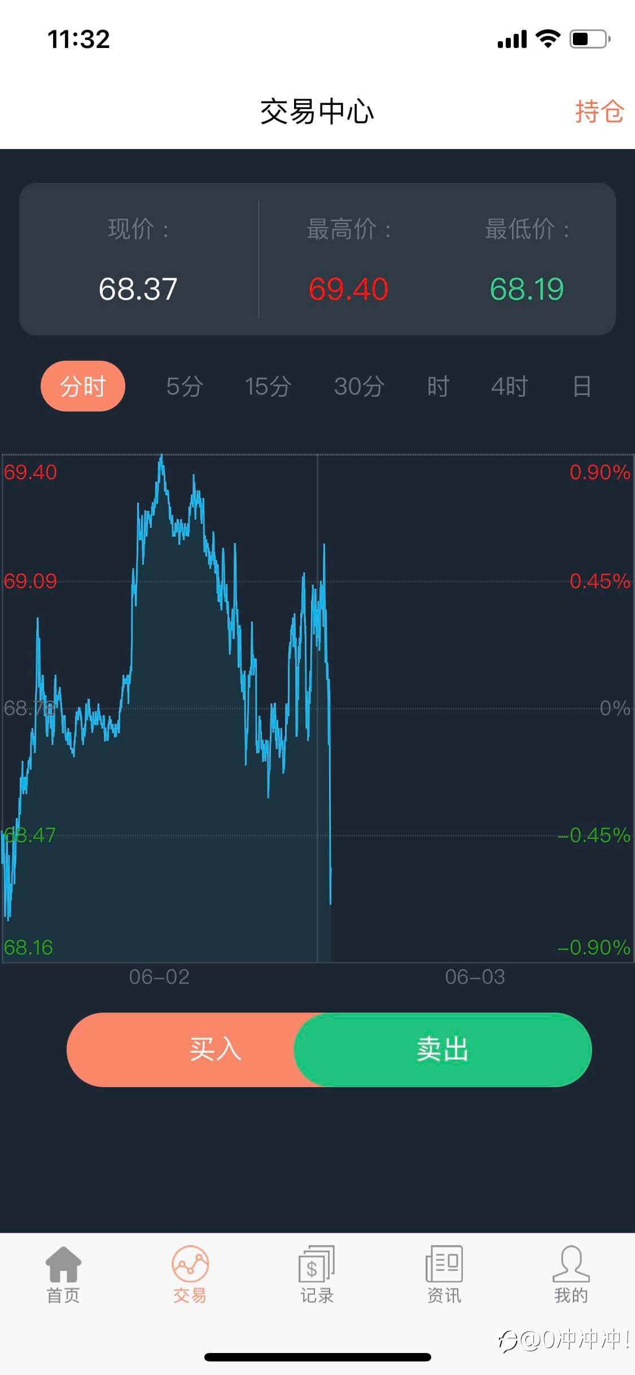Select the 时 hourly chart tab
This screenshot has width=635, height=1375.
438,387
